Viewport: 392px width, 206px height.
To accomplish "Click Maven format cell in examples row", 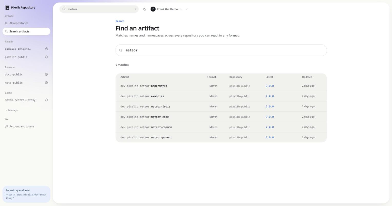I will [213, 96].
